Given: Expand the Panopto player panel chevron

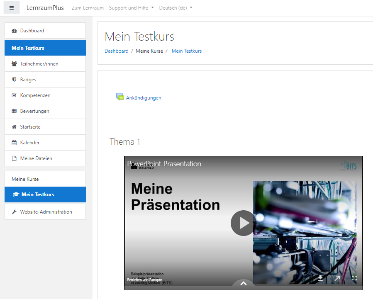Looking at the screenshot, I should coord(244,283).
